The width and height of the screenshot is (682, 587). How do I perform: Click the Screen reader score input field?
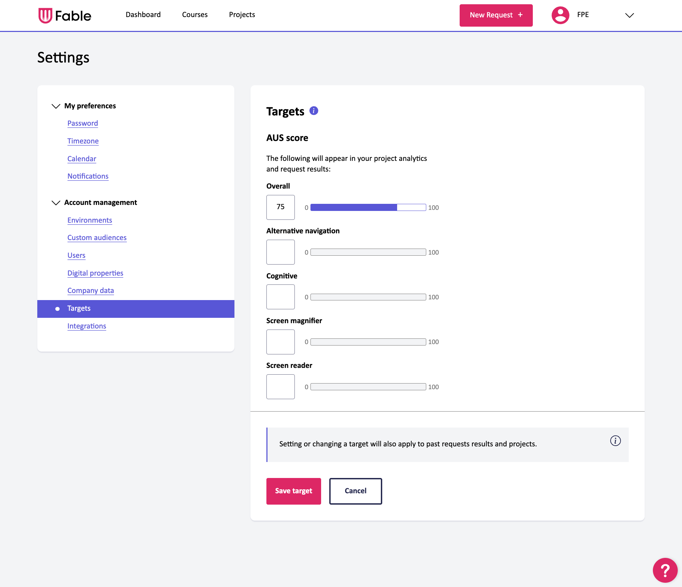pyautogui.click(x=280, y=387)
